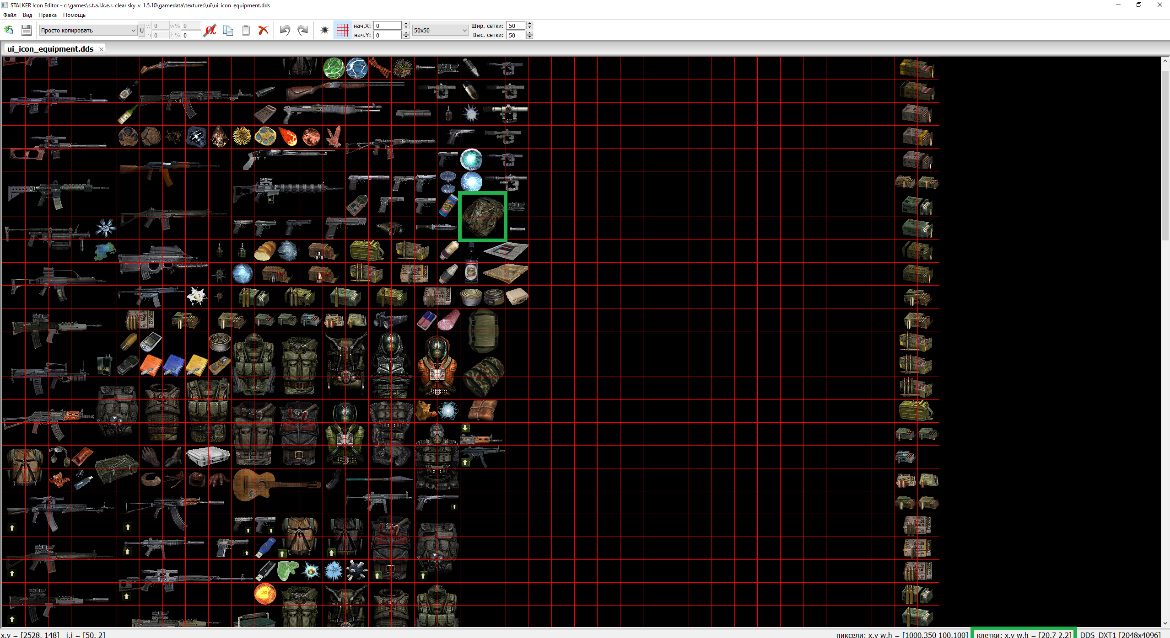Click the redo arrow icon
Screen dimensions: 1170x638
tap(302, 30)
